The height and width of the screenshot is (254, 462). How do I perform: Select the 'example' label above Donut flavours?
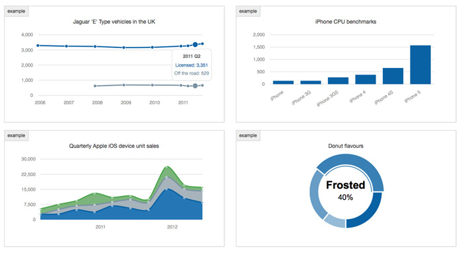point(247,135)
